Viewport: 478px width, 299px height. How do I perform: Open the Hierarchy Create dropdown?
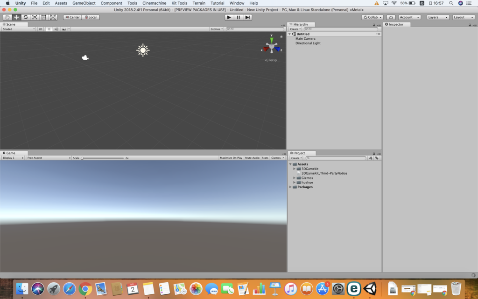click(295, 29)
